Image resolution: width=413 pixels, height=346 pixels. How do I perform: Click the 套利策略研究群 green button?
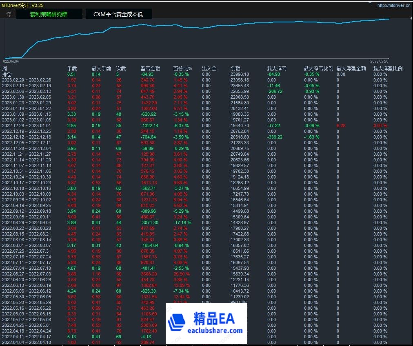coord(49,14)
